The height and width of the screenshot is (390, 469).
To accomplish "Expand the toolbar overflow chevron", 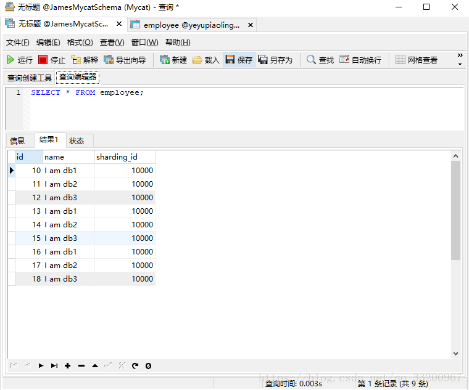I will (x=460, y=55).
